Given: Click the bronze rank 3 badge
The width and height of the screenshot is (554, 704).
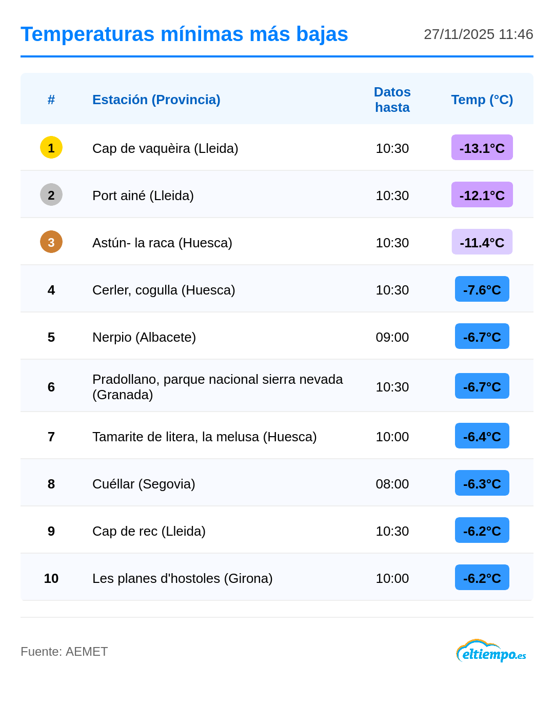Looking at the screenshot, I should point(51,242).
